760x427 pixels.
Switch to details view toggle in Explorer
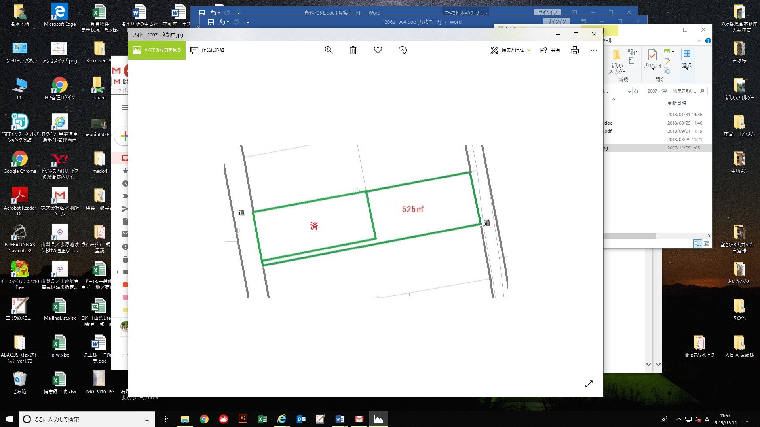pyautogui.click(x=698, y=244)
